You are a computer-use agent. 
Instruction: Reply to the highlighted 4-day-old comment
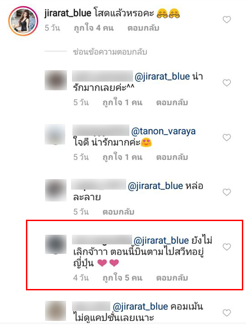[172, 278]
